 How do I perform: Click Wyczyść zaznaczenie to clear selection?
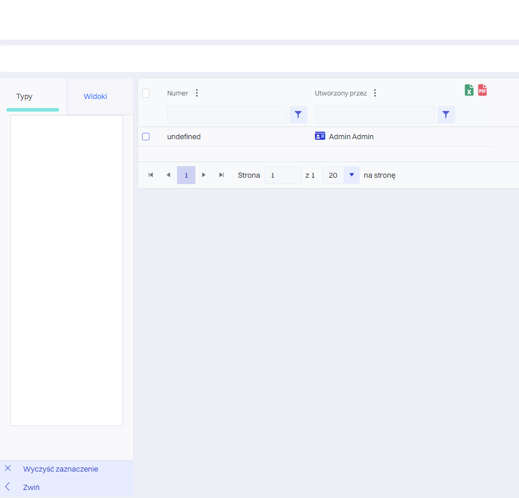coord(60,469)
